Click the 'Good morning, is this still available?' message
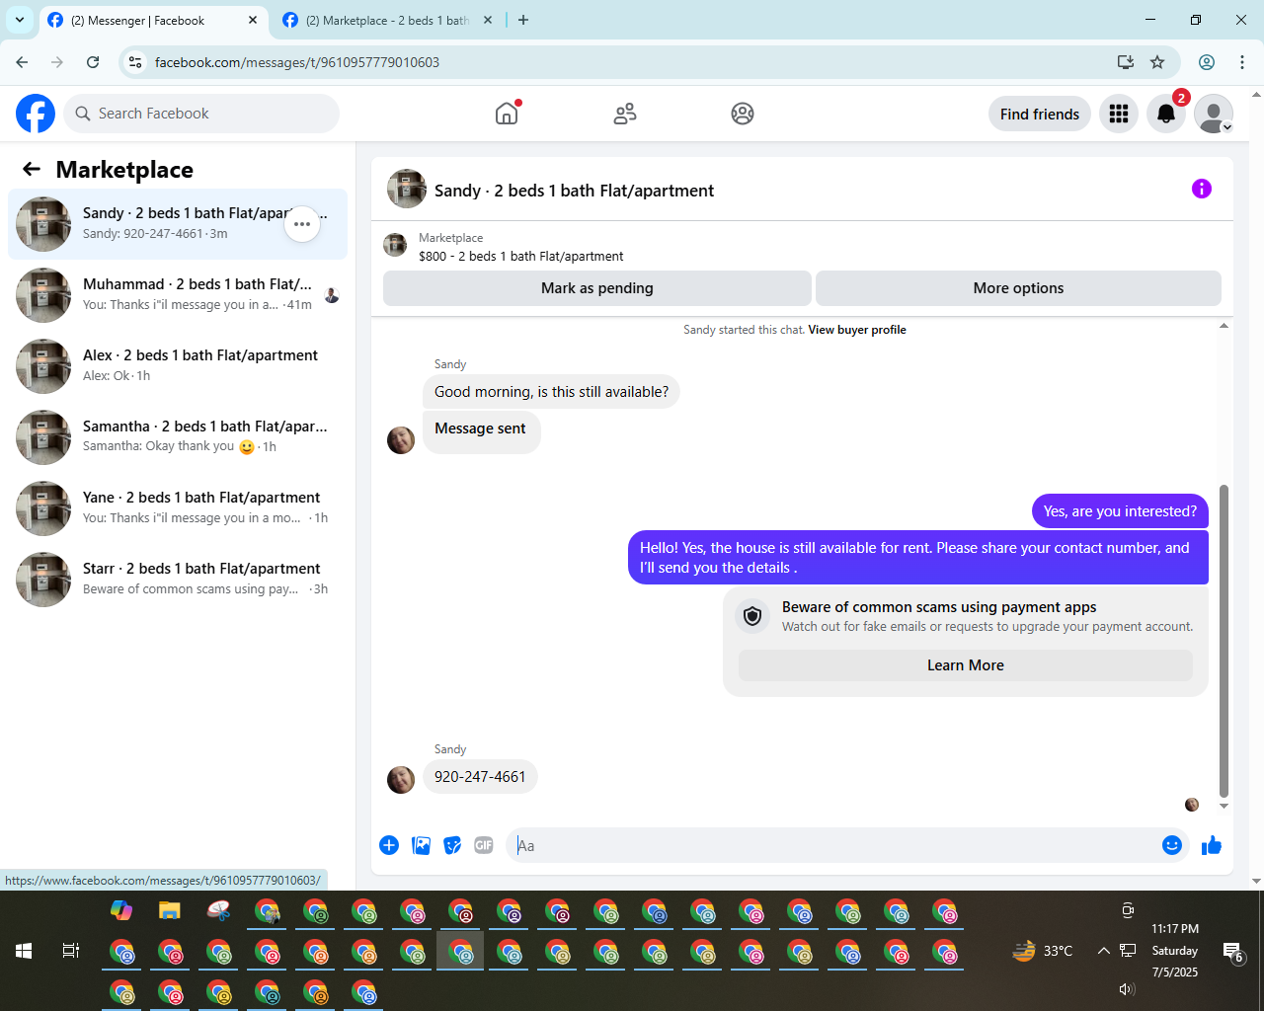 coord(551,392)
